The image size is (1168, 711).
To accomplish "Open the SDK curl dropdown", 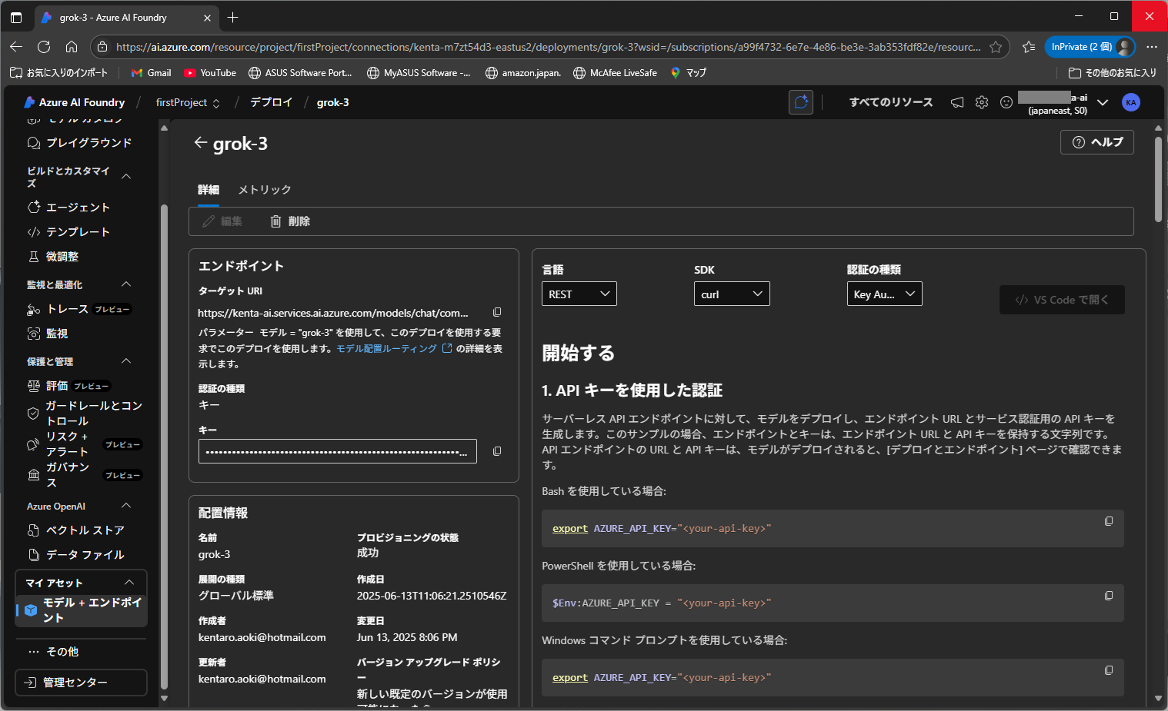I will pyautogui.click(x=732, y=294).
